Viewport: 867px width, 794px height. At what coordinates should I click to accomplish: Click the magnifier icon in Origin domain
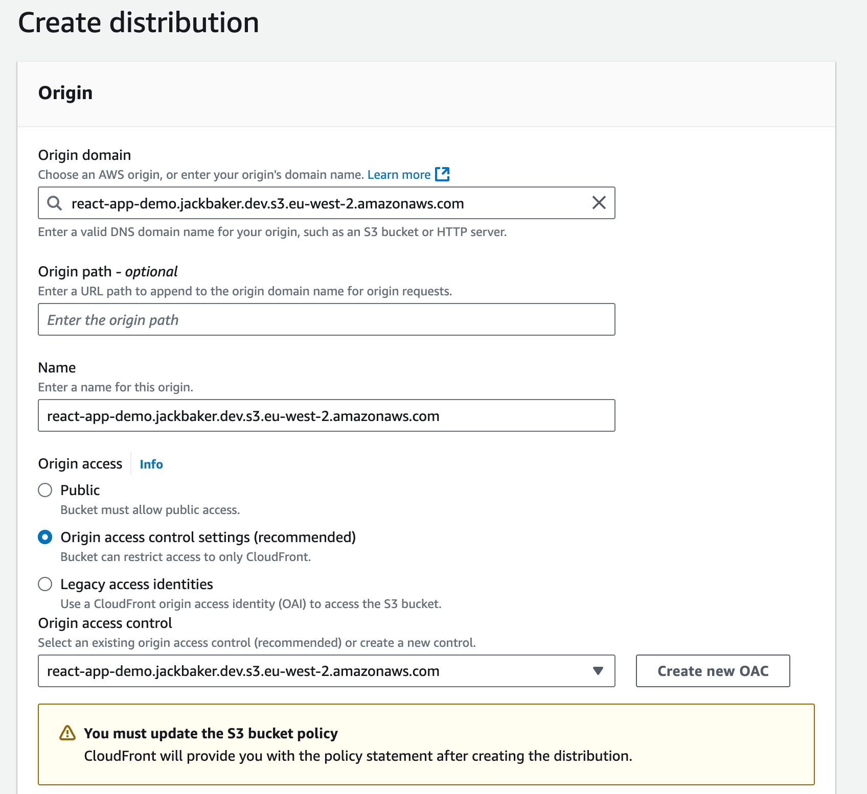(x=54, y=203)
